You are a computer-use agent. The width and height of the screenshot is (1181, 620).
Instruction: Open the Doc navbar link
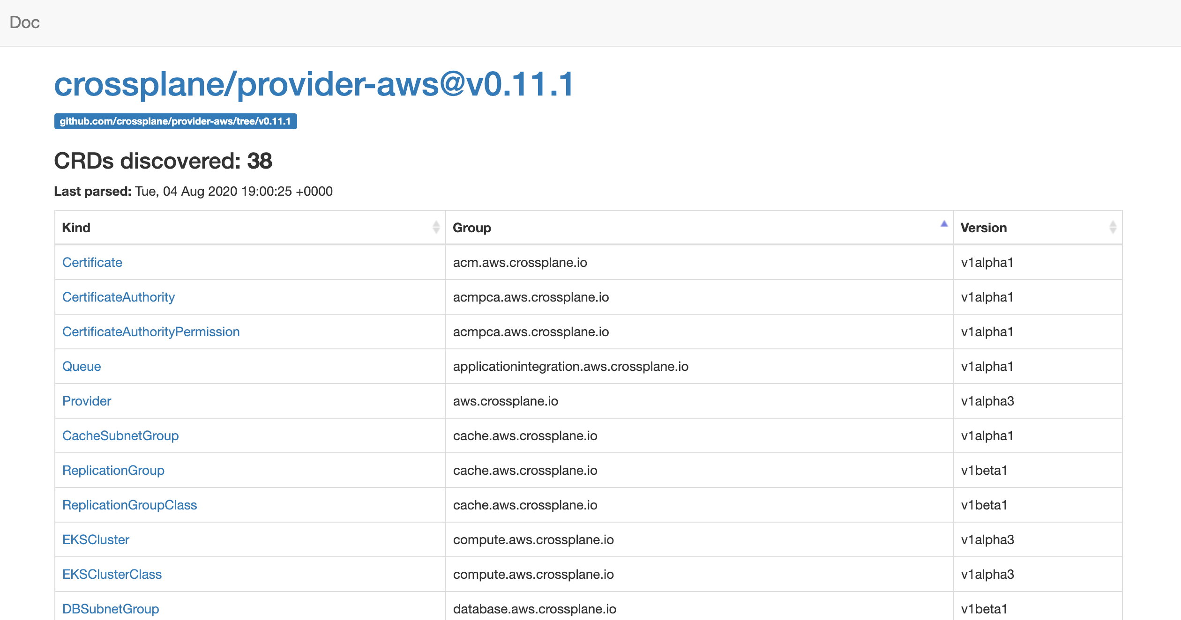(24, 22)
